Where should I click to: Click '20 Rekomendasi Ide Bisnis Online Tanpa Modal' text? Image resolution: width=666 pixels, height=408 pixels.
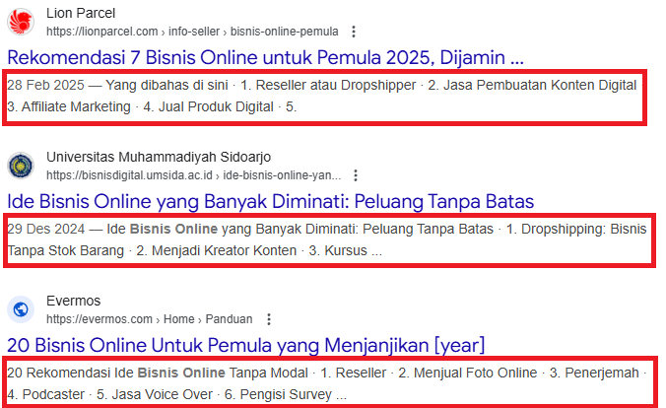tap(158, 373)
